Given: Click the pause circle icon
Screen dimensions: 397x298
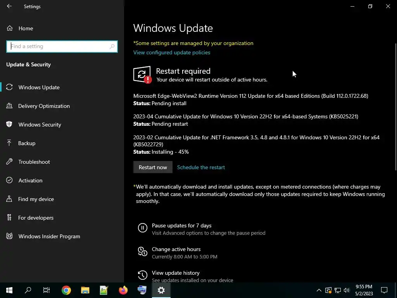Looking at the screenshot, I should tap(143, 227).
